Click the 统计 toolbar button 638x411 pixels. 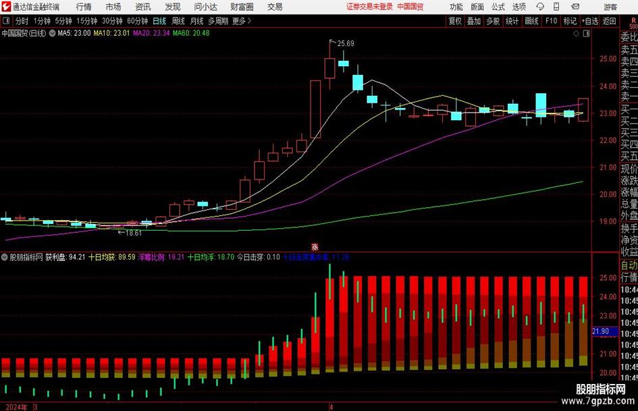click(512, 21)
